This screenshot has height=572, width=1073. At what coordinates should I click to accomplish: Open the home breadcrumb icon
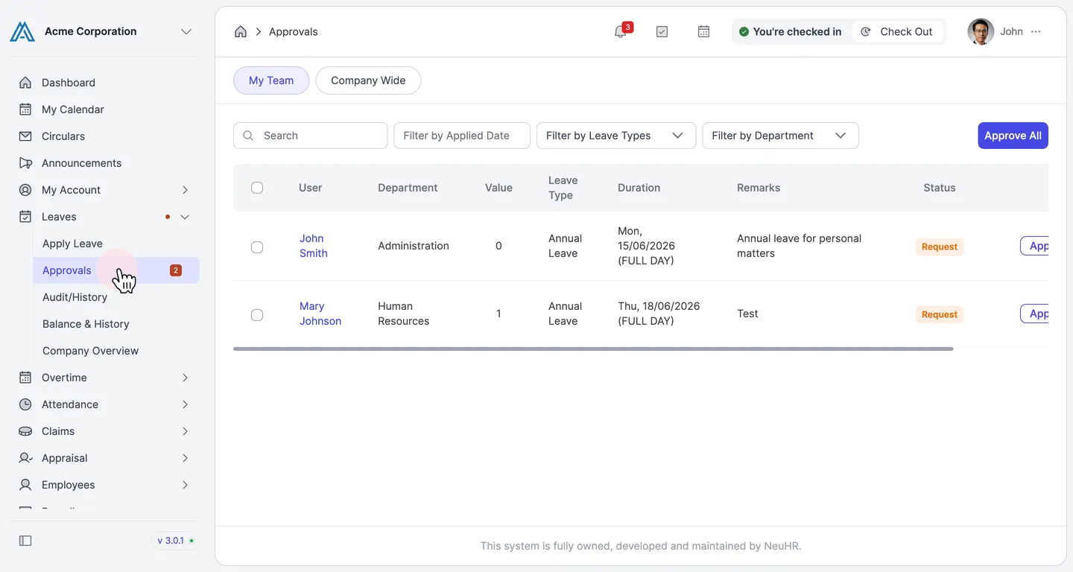coord(241,31)
